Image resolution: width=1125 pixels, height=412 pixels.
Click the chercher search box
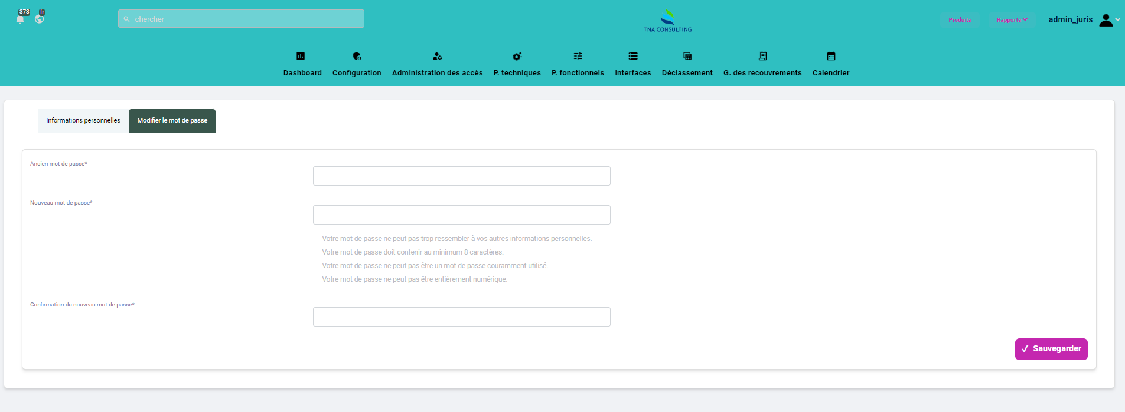tap(241, 19)
